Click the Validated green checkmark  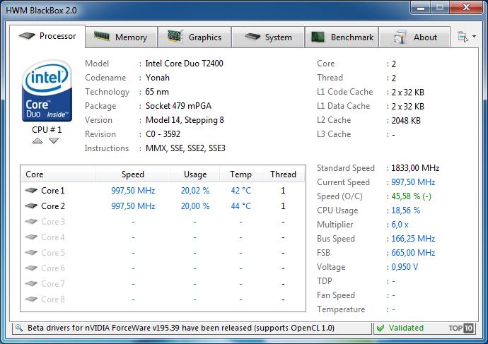(380, 328)
